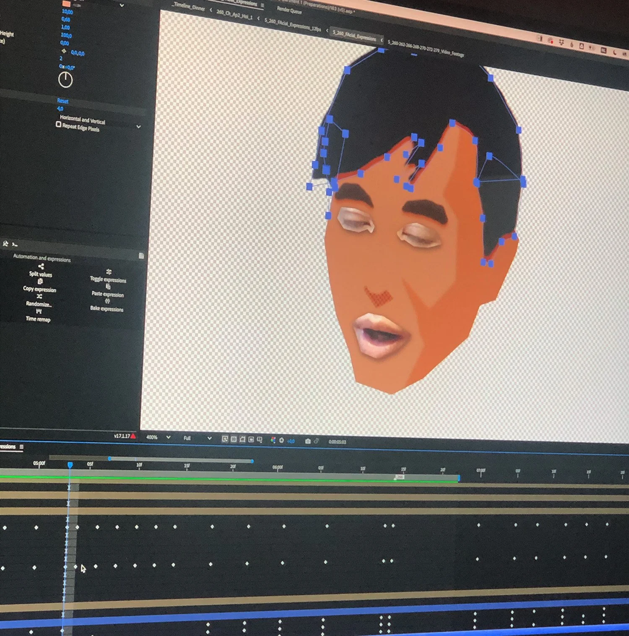Image resolution: width=629 pixels, height=636 pixels.
Task: Click the Time remap icon
Action: [x=39, y=311]
